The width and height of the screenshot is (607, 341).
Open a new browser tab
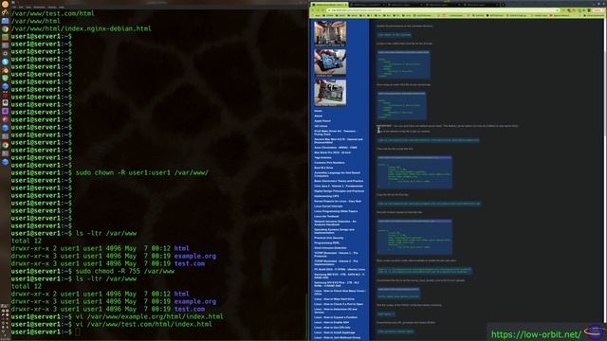click(x=503, y=5)
